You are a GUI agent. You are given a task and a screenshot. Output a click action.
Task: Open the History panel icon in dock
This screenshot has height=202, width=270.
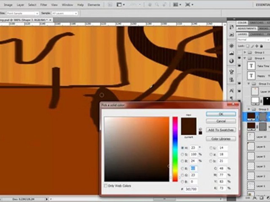231,27
